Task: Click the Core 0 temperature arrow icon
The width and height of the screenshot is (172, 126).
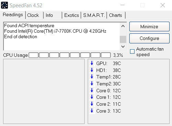Action: [x=92, y=90]
